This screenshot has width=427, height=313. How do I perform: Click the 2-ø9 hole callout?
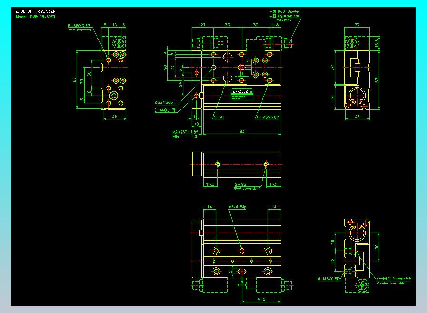219,117
